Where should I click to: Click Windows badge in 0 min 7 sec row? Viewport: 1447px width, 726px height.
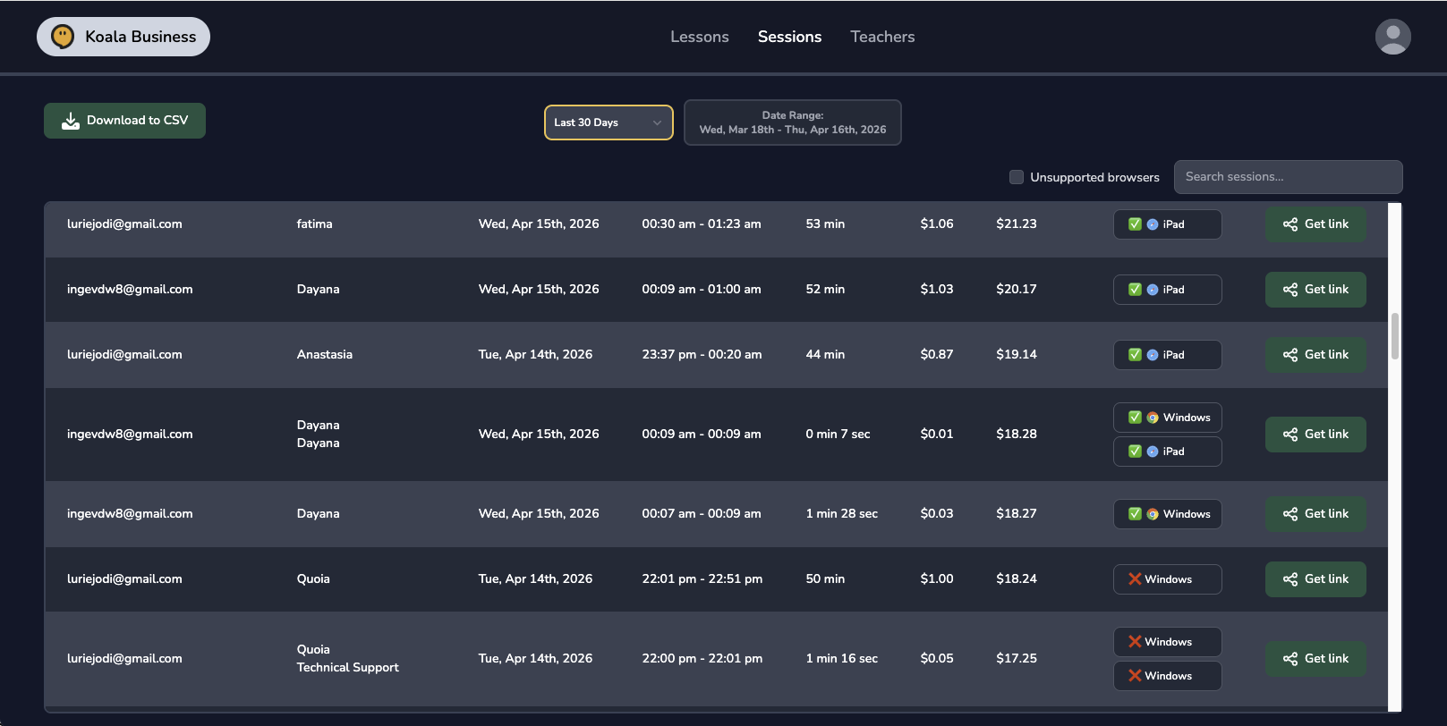coord(1167,418)
